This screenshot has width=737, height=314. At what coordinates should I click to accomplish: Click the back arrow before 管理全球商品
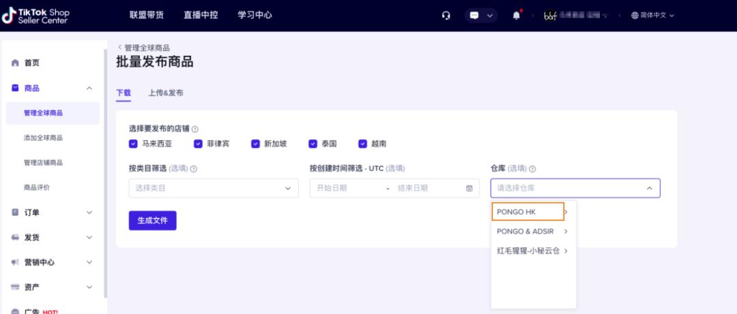(x=119, y=48)
